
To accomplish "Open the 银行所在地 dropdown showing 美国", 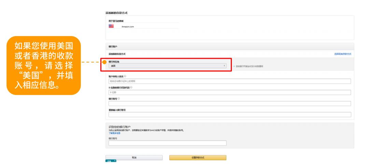I will 167,66.
